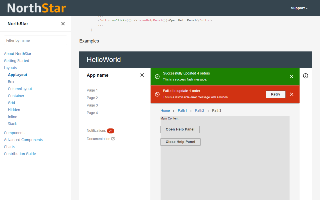Expand the Components section
The height and width of the screenshot is (200, 320).
point(14,132)
